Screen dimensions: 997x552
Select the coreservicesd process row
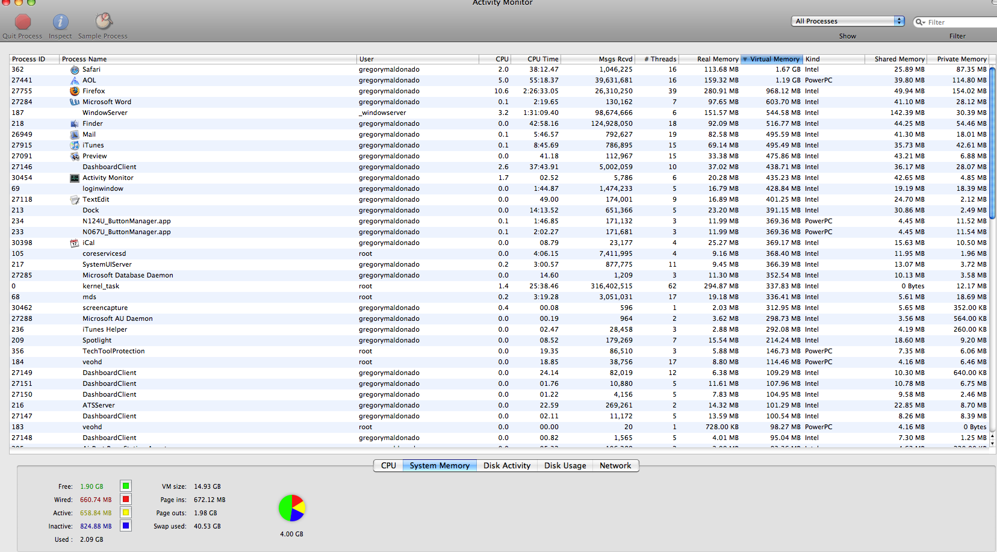499,254
